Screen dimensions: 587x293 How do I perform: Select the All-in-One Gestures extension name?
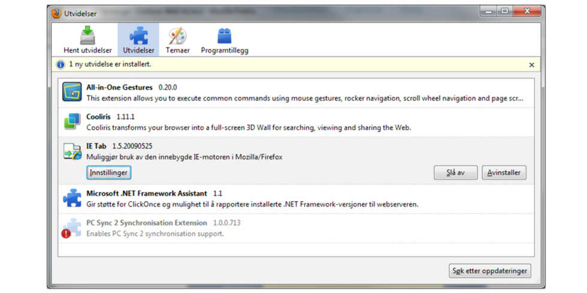119,87
